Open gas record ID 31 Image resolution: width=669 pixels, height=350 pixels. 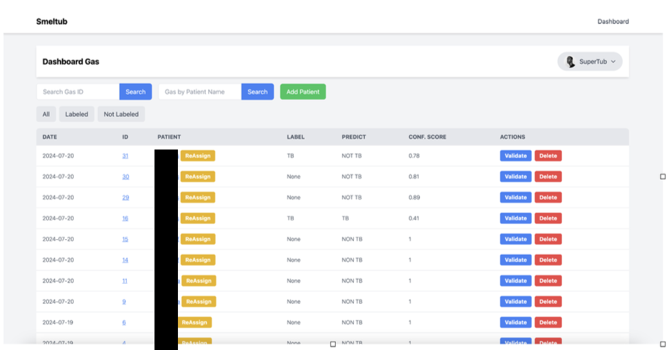pyautogui.click(x=126, y=156)
